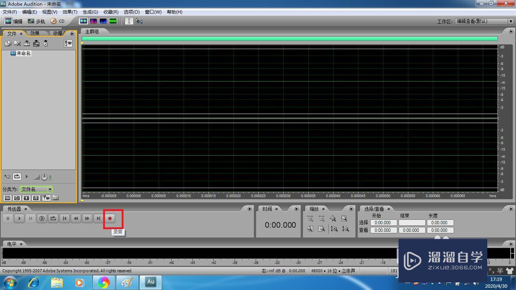Open 传送器 panel options flyout arrow
Screen dimensions: 516x290
250,209
